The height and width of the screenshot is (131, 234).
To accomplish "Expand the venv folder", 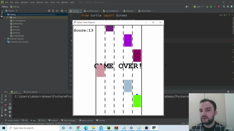I will point(8,17).
